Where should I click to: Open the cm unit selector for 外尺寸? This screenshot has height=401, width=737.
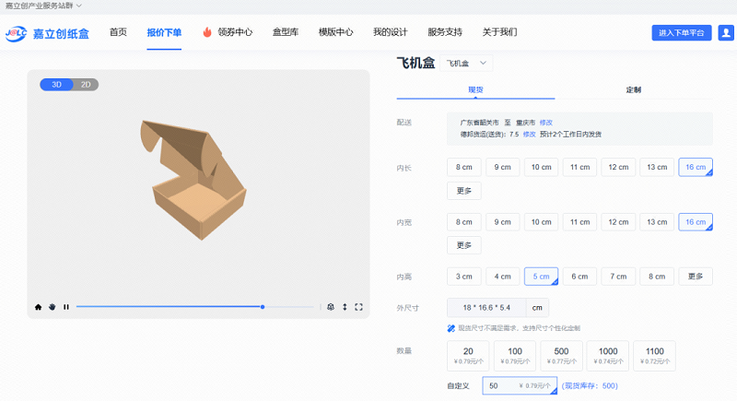tap(537, 307)
